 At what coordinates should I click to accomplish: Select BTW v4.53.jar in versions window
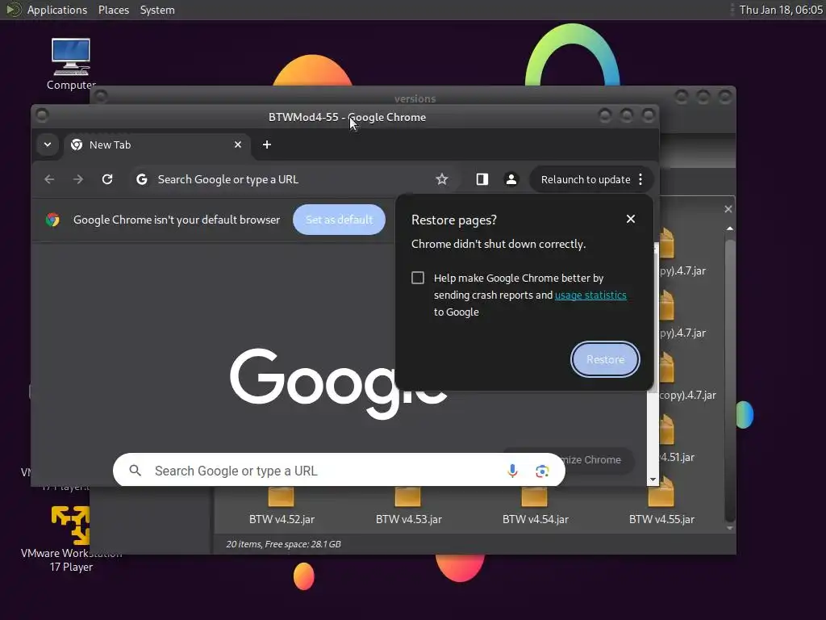[408, 506]
